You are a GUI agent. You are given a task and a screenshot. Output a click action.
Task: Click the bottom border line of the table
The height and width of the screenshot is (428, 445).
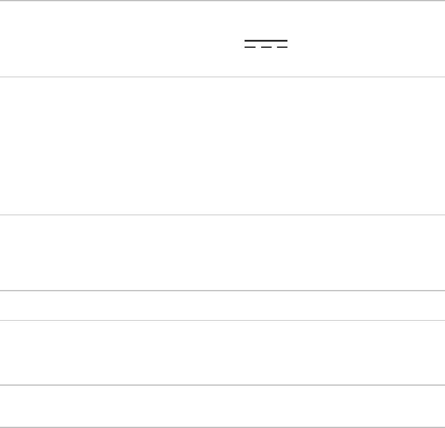point(222,427)
